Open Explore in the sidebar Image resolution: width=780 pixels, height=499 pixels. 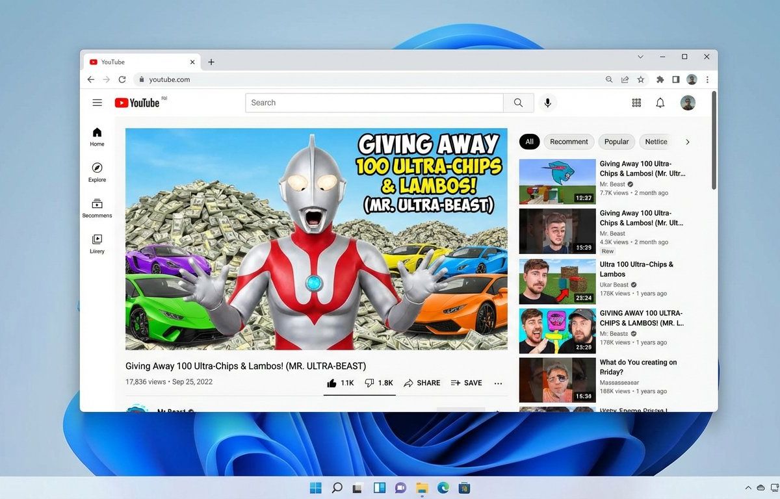[97, 172]
